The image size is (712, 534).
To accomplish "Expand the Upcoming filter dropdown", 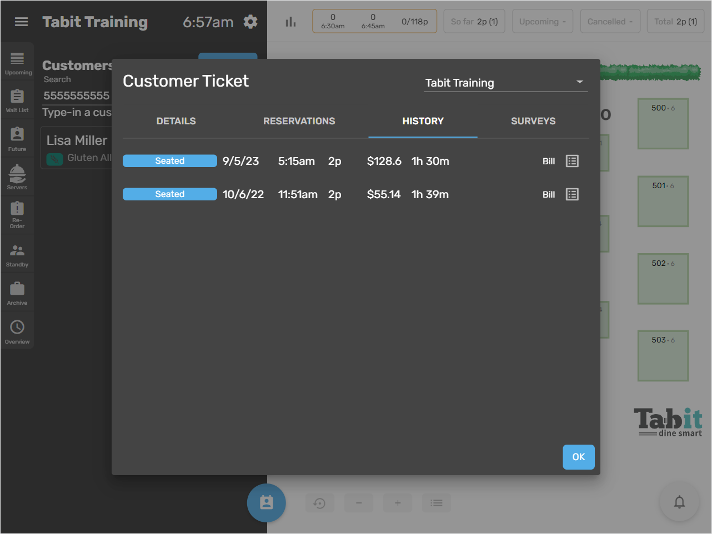I will (543, 21).
